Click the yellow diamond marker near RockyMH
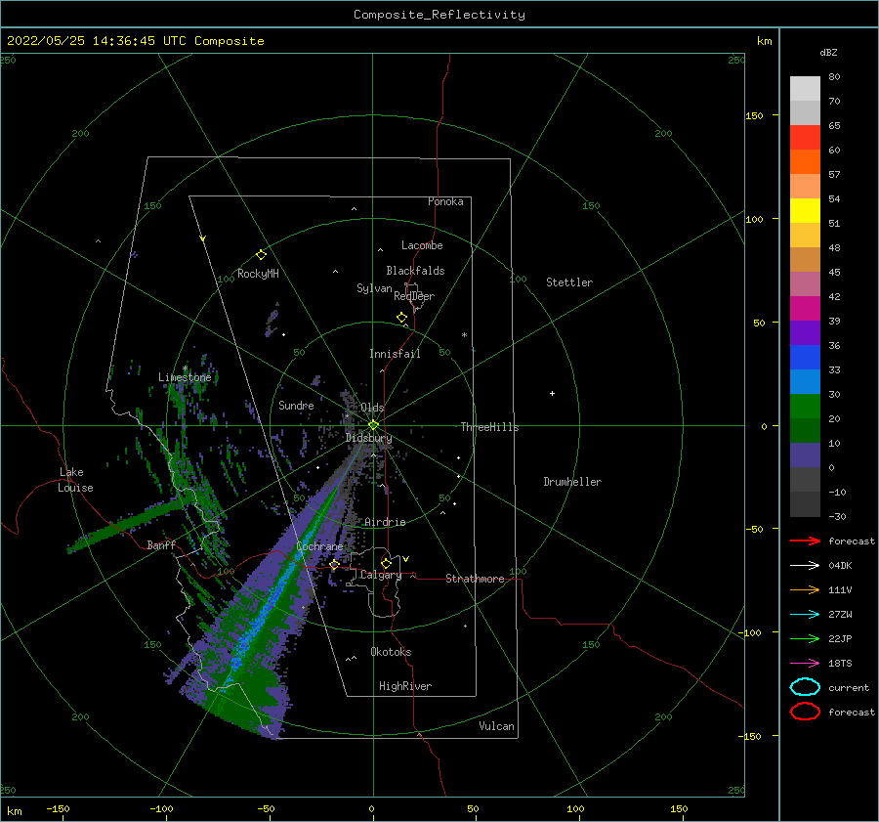Screen dimensions: 879x822 click(x=261, y=255)
